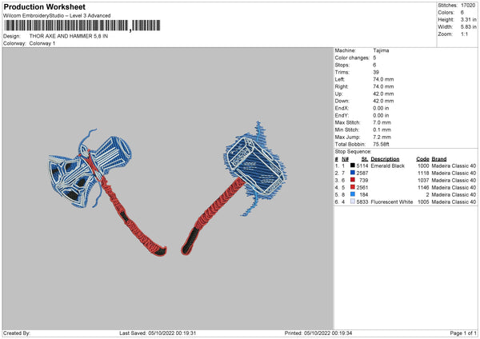Click the red swatch in row 2561
The height and width of the screenshot is (339, 480).
pos(353,187)
